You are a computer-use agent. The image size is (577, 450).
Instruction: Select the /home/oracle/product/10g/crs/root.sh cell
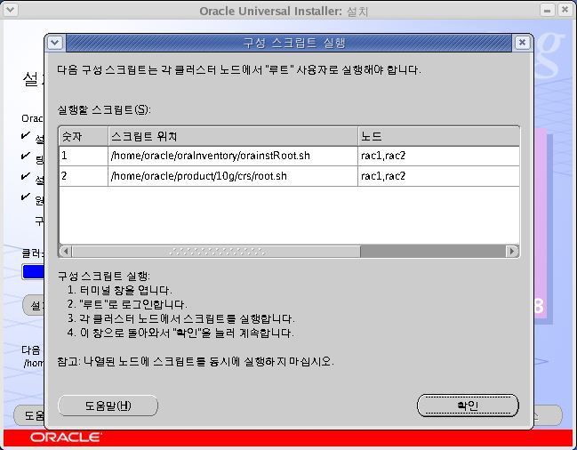[233, 176]
